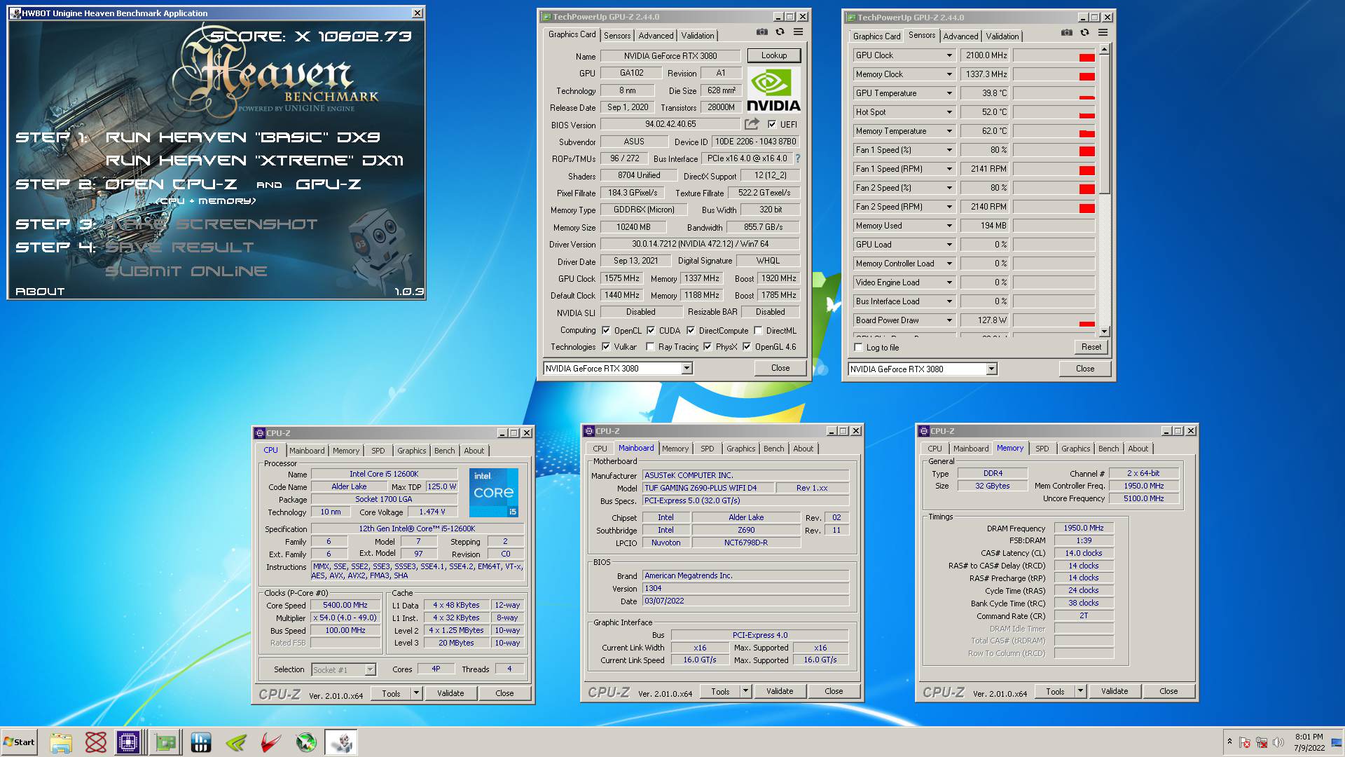1345x757 pixels.
Task: Open GPU selector dropdown in GPU-Z Sensors window
Action: (991, 369)
